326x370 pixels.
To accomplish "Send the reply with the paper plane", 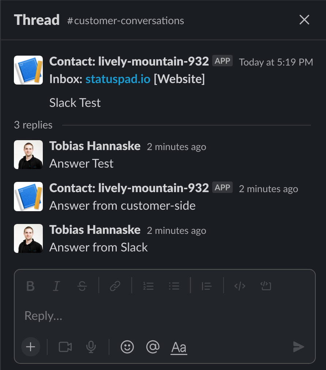I will tap(299, 347).
